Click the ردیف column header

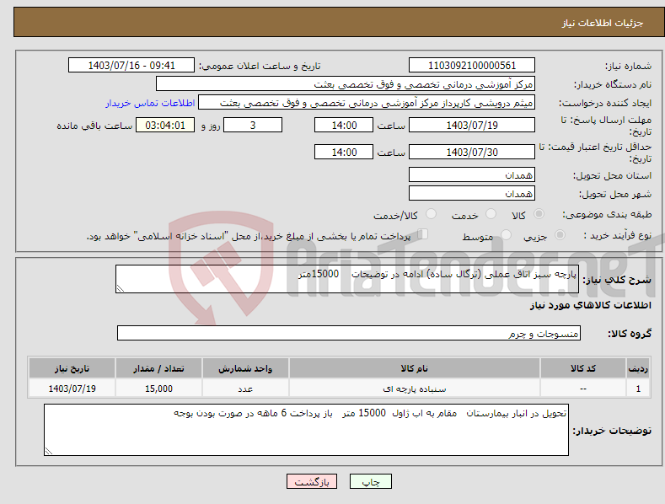[x=638, y=368]
